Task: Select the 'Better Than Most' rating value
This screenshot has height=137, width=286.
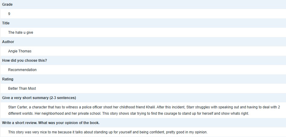Action: click(22, 89)
